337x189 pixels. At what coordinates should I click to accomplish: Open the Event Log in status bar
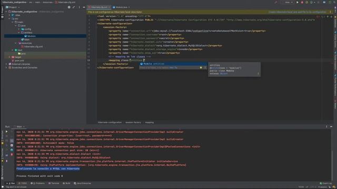326,183
